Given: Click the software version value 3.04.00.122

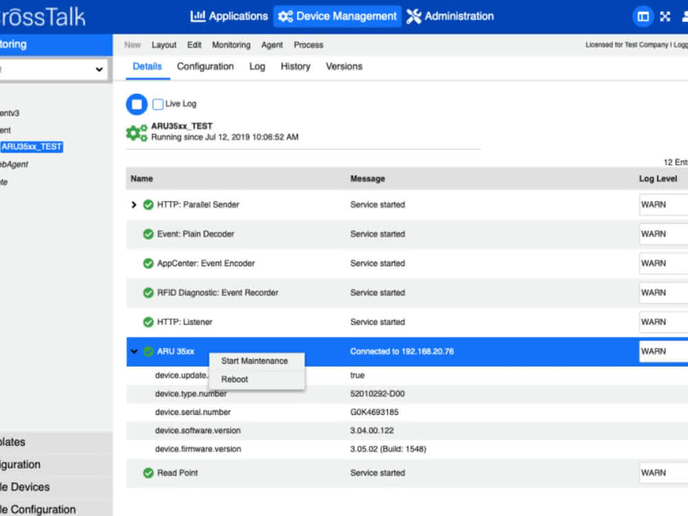Looking at the screenshot, I should tap(372, 431).
